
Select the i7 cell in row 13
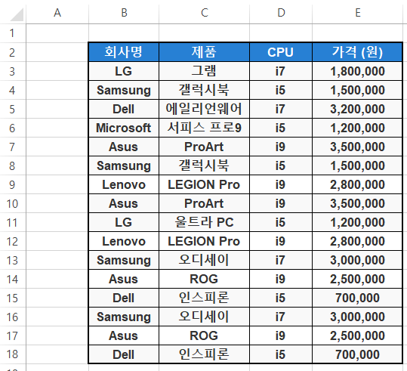pyautogui.click(x=281, y=260)
